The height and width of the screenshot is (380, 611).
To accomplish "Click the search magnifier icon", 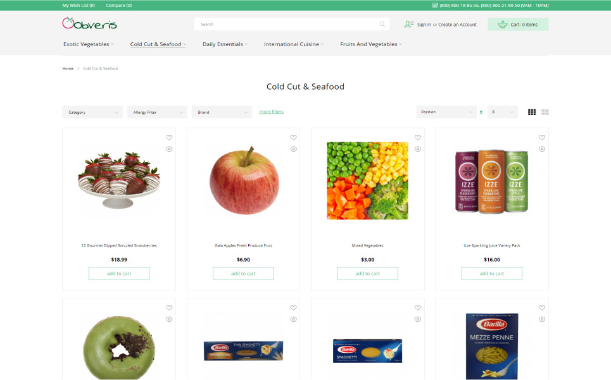I will click(382, 24).
